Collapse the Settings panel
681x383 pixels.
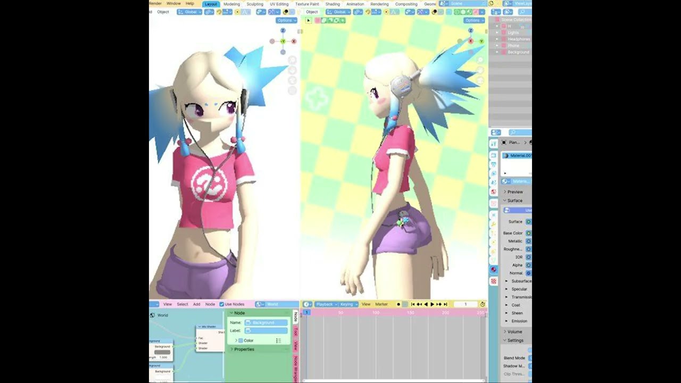coord(515,340)
